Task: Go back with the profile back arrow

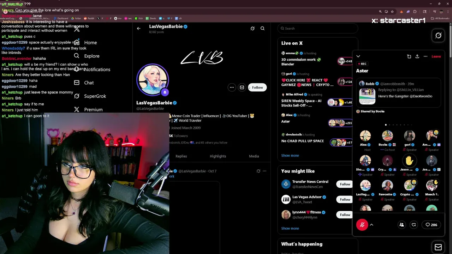Action: [138, 28]
